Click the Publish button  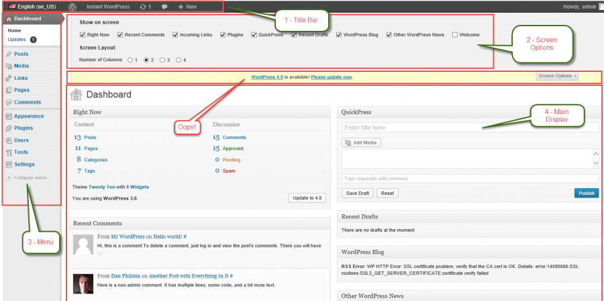(587, 193)
